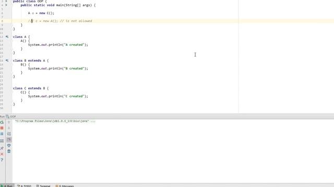Click the collapsed java command line in console
Viewport: 334px width, 187px height.
pyautogui.click(x=55, y=121)
